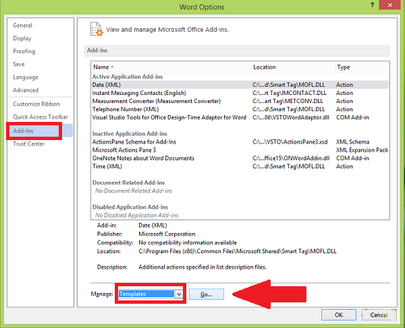Select Measurement Converter add-in entry
The image size is (405, 328).
pyautogui.click(x=157, y=101)
